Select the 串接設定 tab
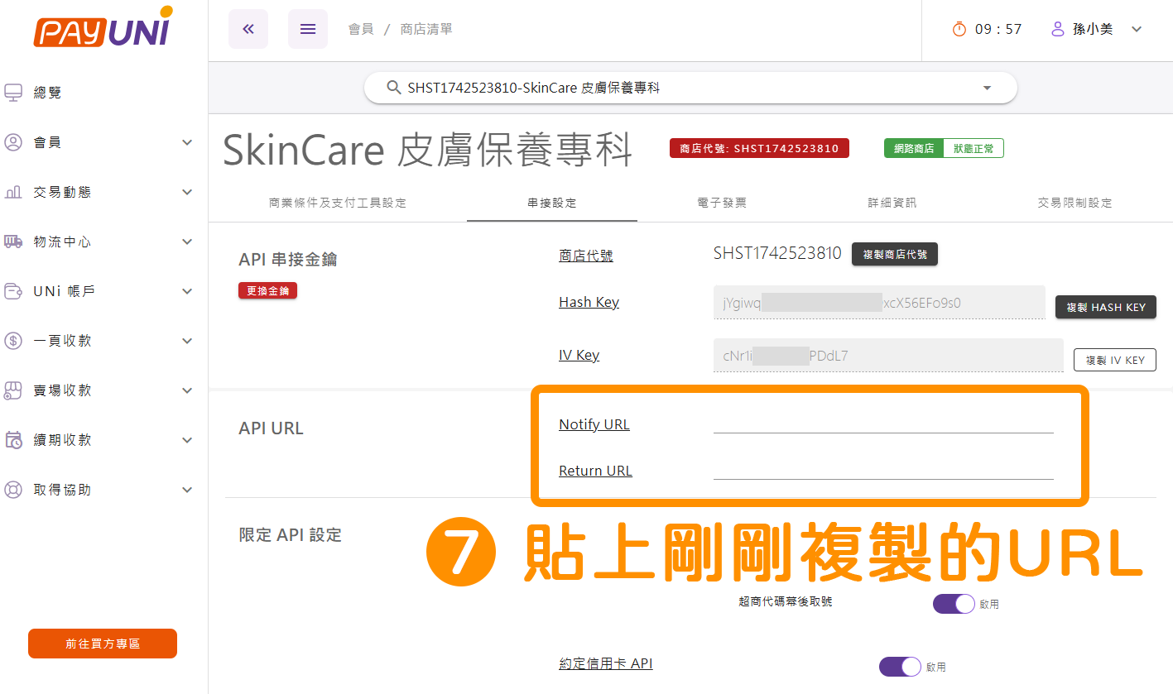 click(552, 203)
